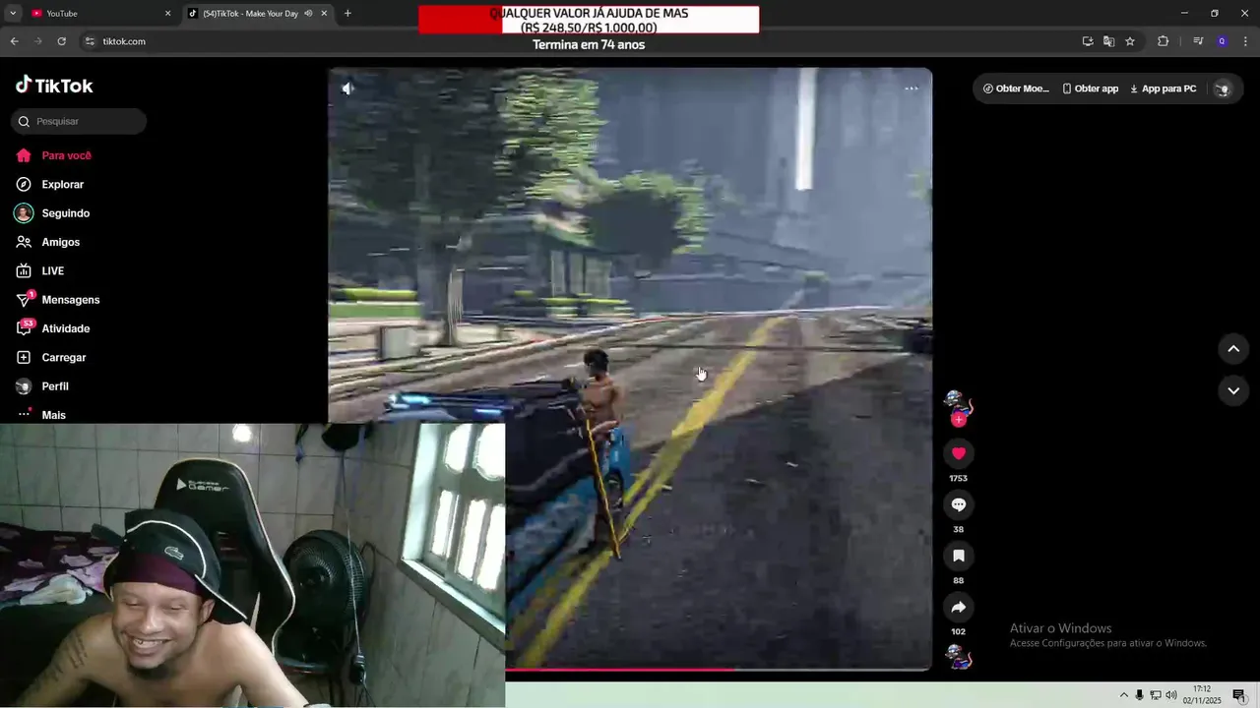Open a new browser tab

[x=347, y=13]
